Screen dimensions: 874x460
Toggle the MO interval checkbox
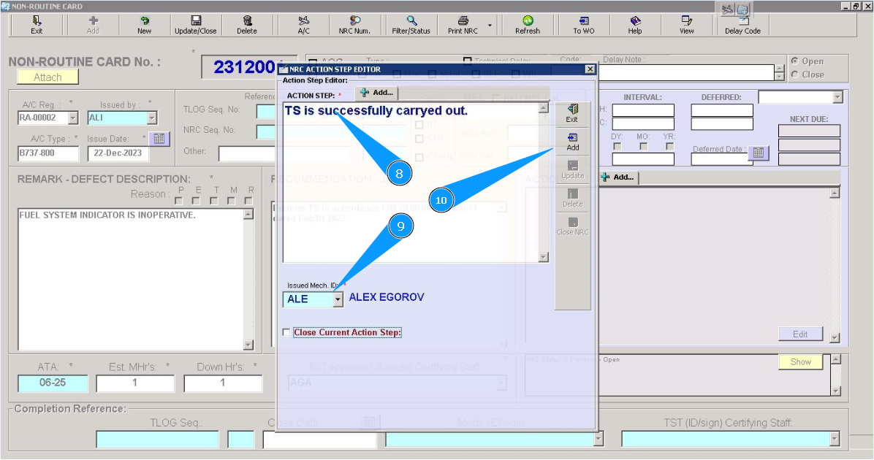[x=644, y=147]
